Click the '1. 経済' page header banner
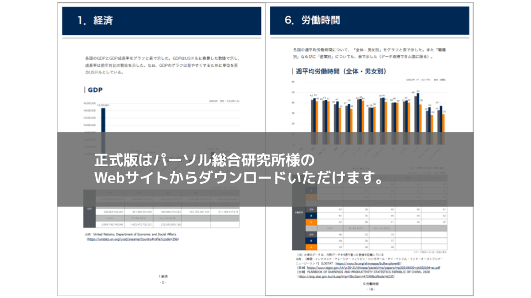Screen dimensions: 531x298 [x=162, y=21]
